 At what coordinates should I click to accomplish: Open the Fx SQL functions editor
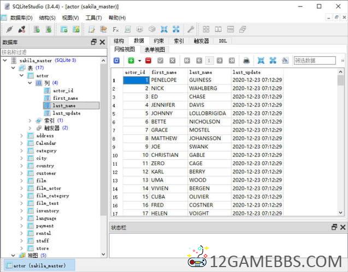(116, 29)
